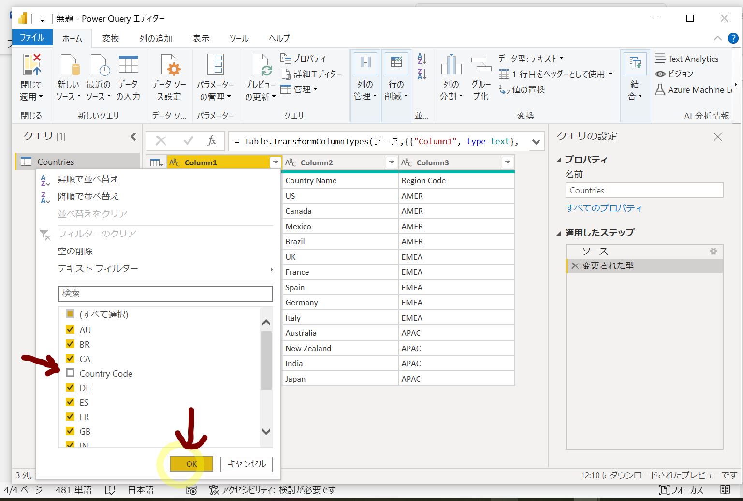Uncheck the AU filter value
Screen dimensions: 743x501
click(70, 330)
